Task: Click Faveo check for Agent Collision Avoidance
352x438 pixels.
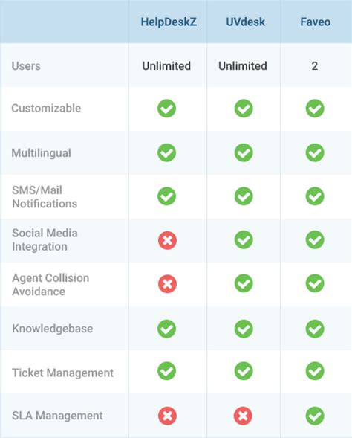Action: tap(315, 283)
